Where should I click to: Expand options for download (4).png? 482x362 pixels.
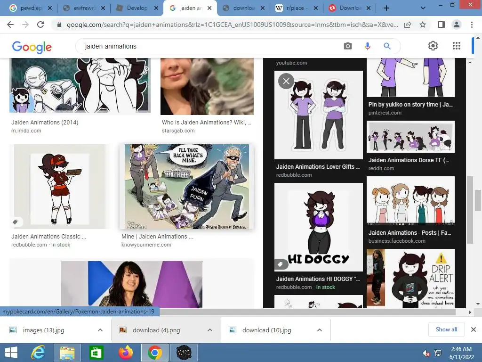(209, 330)
